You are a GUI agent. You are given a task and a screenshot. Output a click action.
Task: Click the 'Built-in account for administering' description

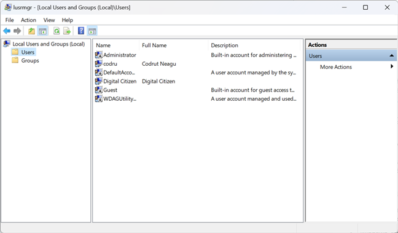253,55
